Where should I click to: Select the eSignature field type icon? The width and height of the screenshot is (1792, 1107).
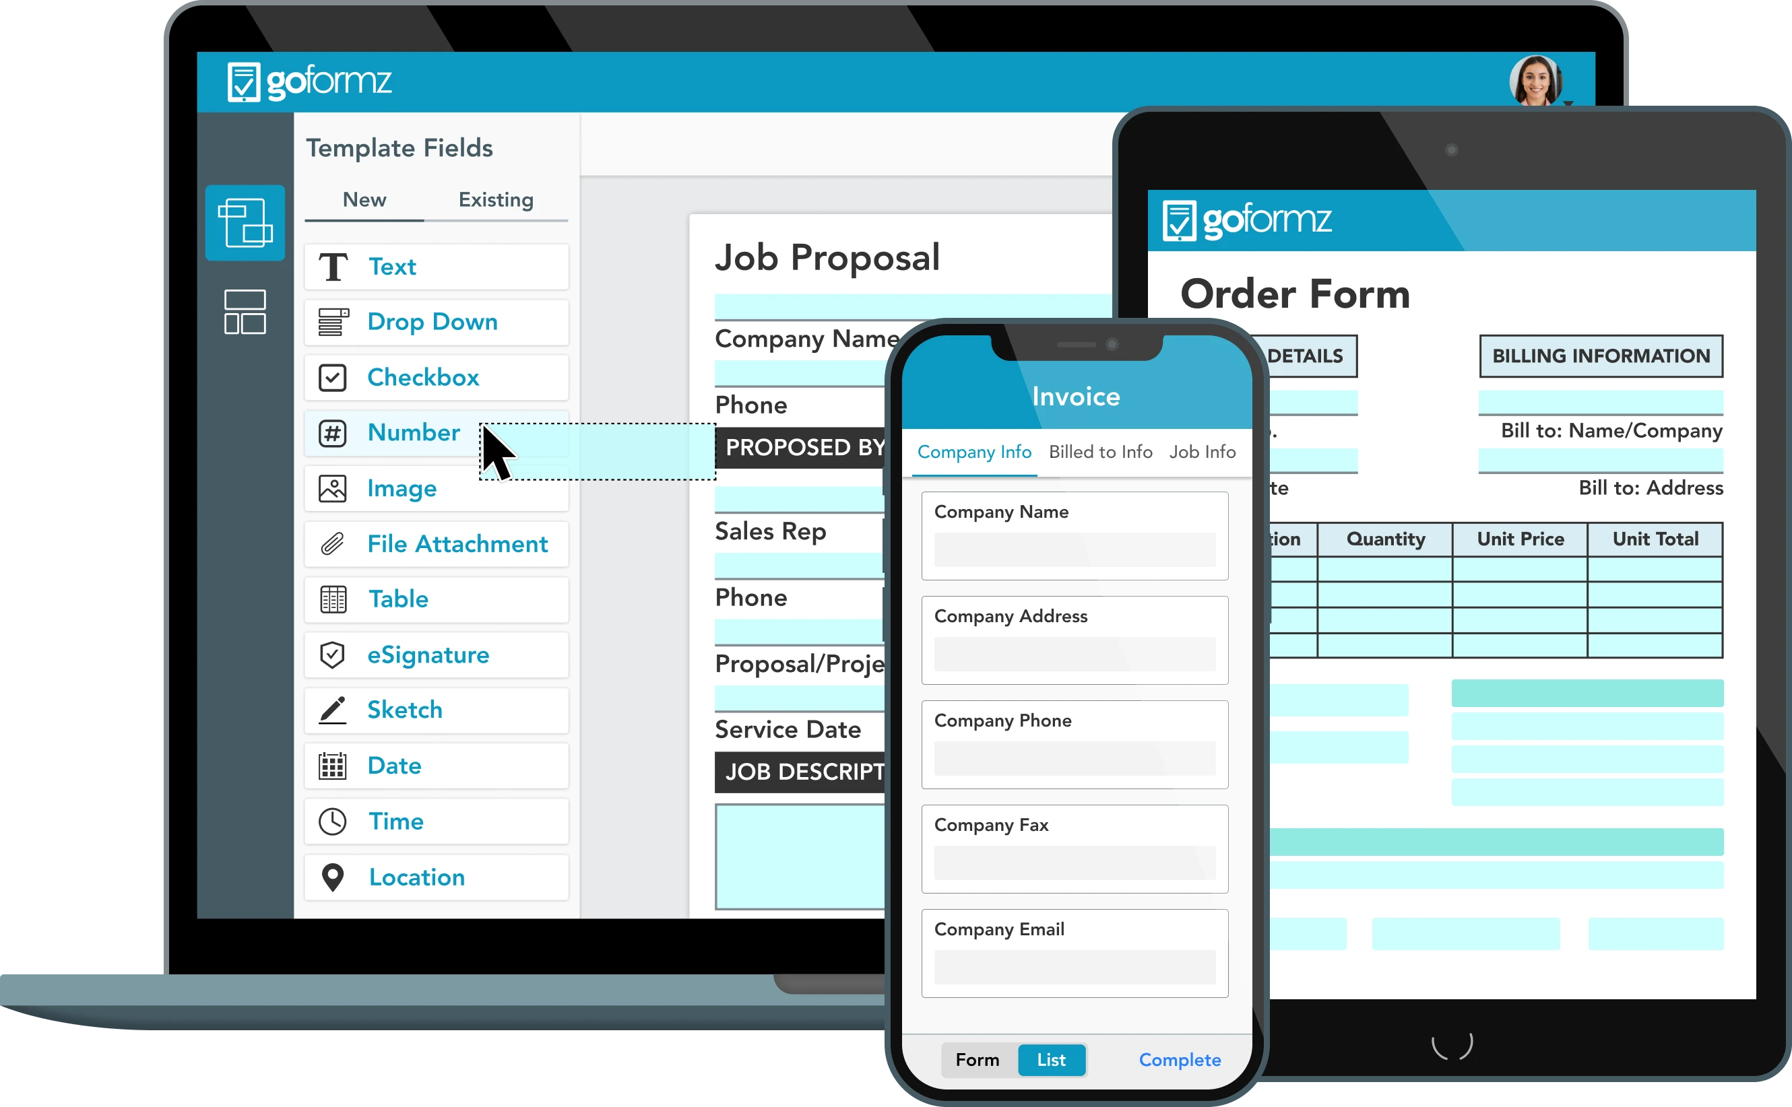(331, 655)
